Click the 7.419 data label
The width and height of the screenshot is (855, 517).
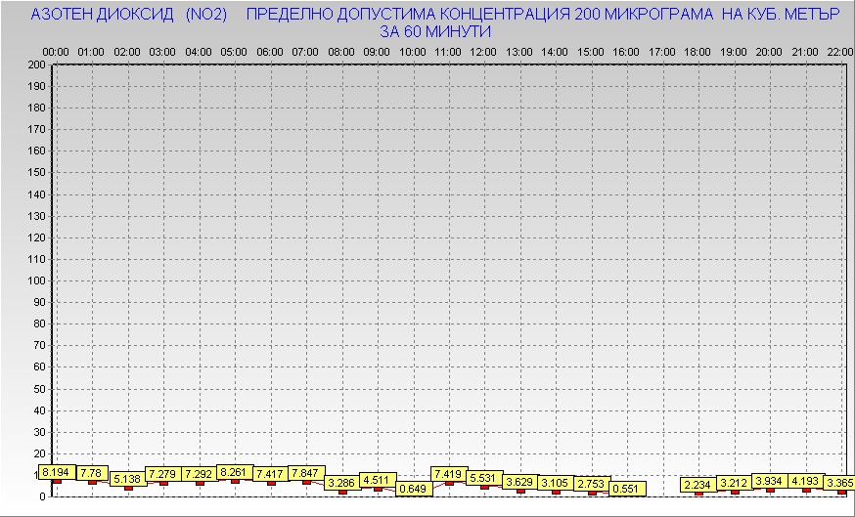point(449,474)
